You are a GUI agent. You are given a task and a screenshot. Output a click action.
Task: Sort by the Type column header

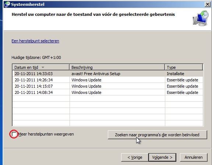184,67
